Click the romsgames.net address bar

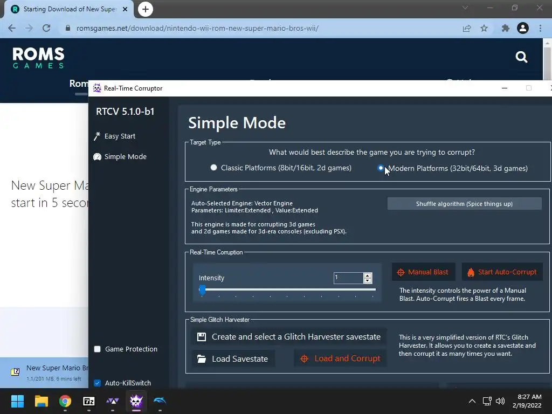[197, 28]
